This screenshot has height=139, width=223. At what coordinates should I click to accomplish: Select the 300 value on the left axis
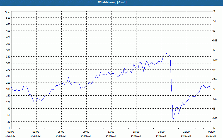click(x=8, y=63)
